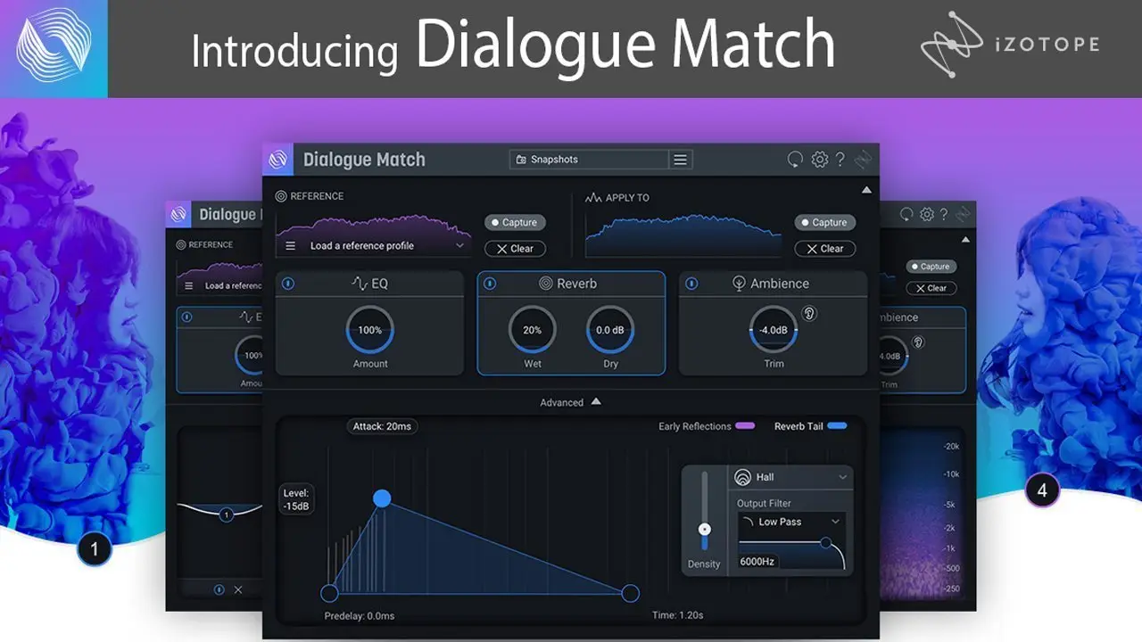Image resolution: width=1142 pixels, height=642 pixels.
Task: Click EQ node 1 in left background window
Action: (x=227, y=514)
